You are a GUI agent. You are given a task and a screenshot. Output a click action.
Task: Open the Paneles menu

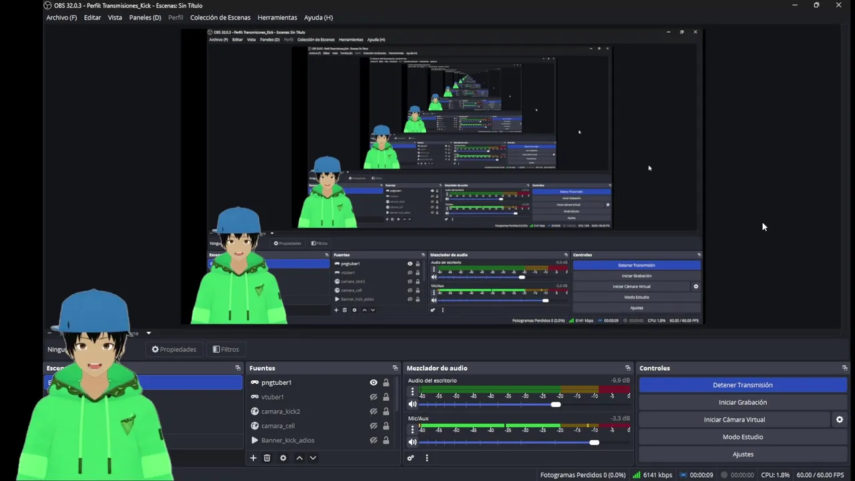click(145, 17)
